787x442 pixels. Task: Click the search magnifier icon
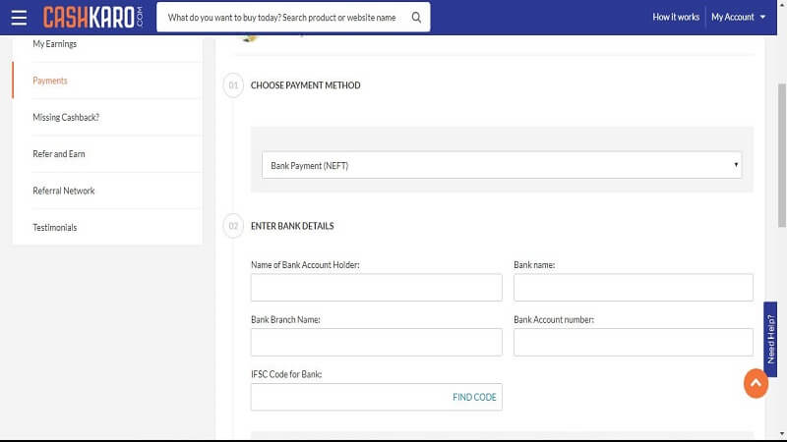tap(416, 17)
